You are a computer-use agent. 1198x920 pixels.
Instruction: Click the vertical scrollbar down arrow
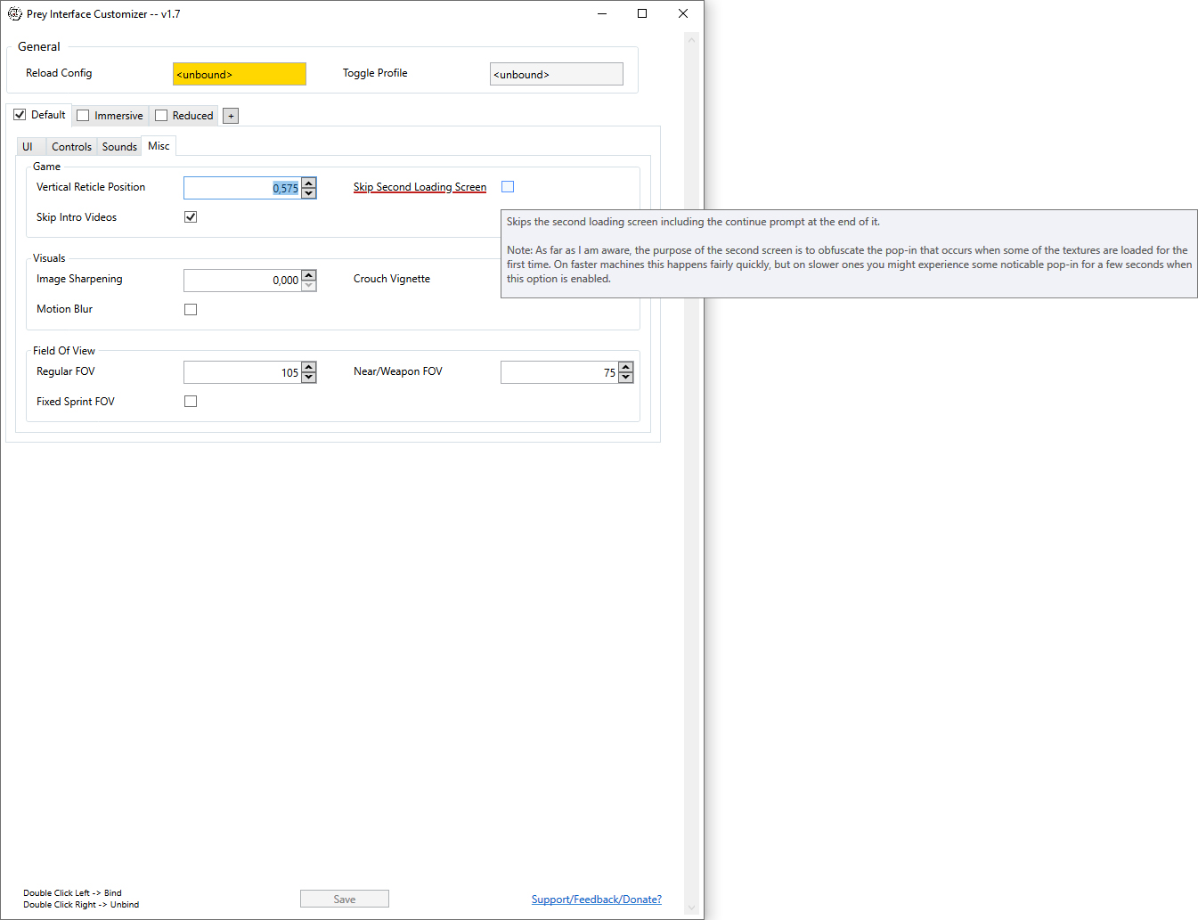(x=691, y=908)
